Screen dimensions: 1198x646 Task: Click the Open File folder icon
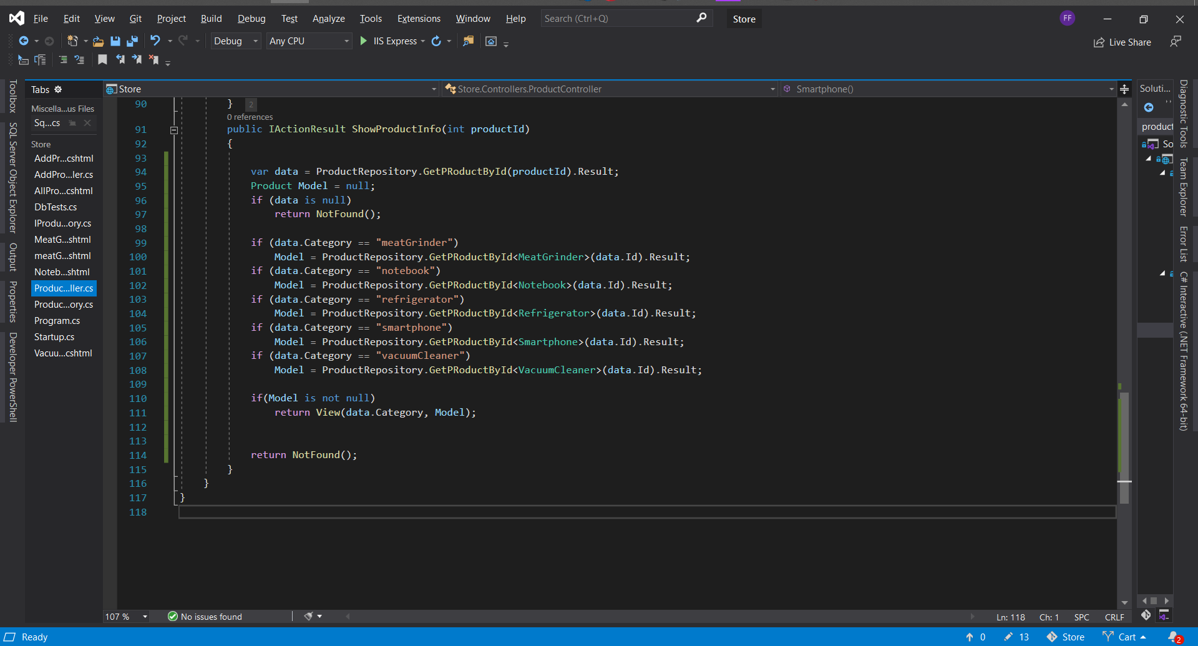tap(98, 41)
